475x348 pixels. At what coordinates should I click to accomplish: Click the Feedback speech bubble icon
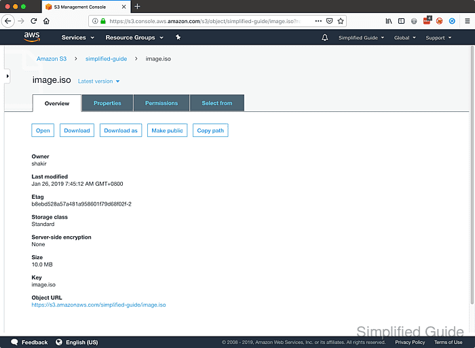click(14, 342)
